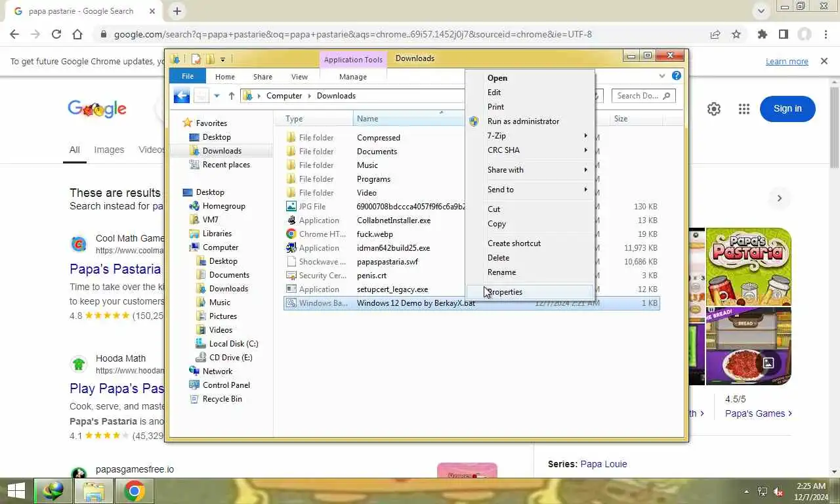Image resolution: width=840 pixels, height=504 pixels.
Task: Switch to Google Images results tab
Action: 109,150
